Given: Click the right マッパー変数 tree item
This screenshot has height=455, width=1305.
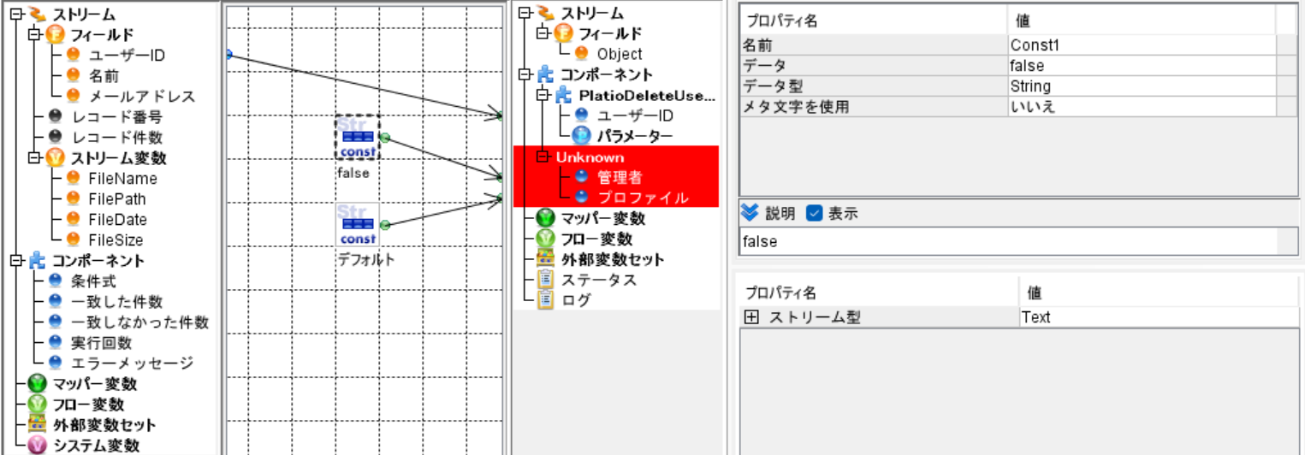Looking at the screenshot, I should tap(603, 218).
